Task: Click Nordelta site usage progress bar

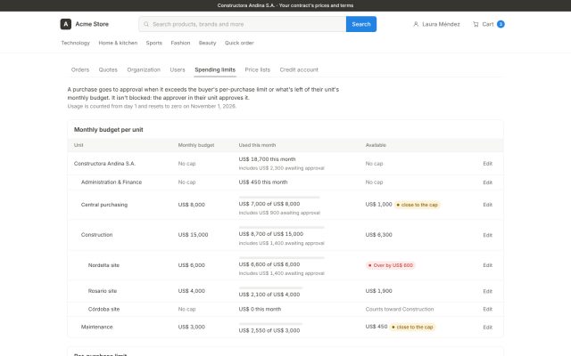Action: pyautogui.click(x=282, y=258)
